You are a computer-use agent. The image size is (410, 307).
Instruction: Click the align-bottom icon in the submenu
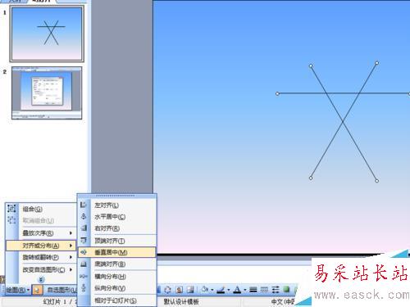tap(84, 264)
